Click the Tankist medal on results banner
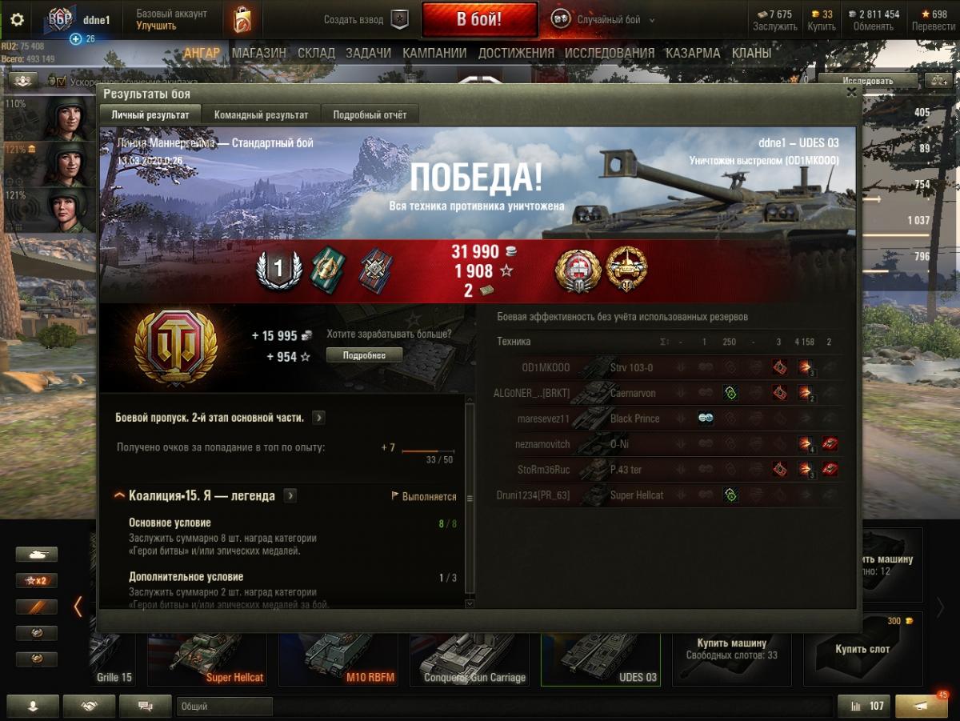960x721 pixels. coord(626,268)
